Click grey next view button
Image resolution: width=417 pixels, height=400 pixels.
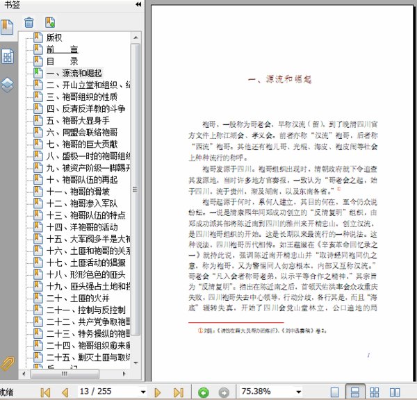(224, 392)
